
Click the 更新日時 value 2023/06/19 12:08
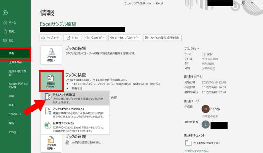214,82
